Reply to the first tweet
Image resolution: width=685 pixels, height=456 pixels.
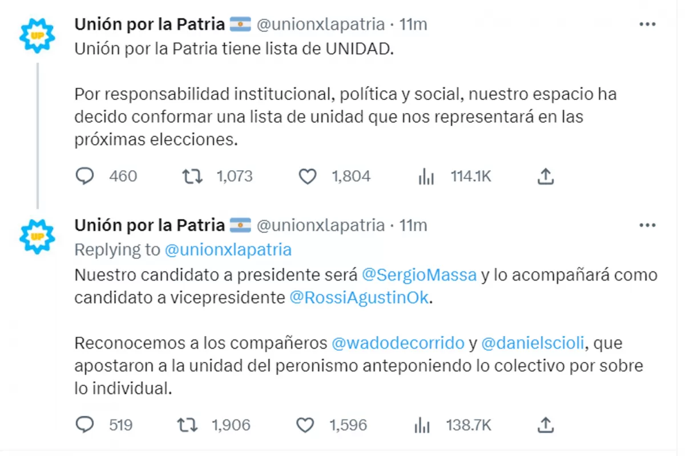coord(84,177)
